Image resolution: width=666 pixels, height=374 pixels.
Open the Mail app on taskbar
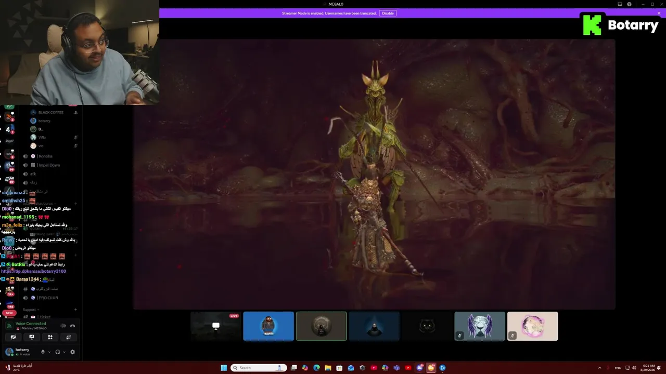[351, 368]
